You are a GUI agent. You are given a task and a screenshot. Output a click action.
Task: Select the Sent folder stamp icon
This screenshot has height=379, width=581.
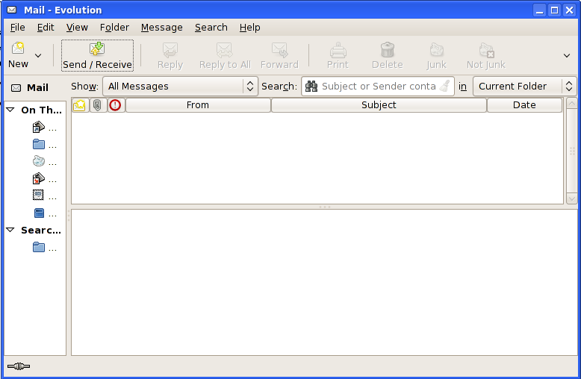(x=38, y=195)
